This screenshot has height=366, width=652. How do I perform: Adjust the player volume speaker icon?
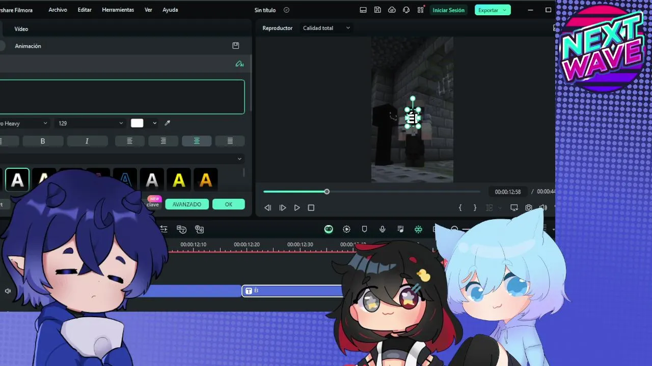click(543, 207)
